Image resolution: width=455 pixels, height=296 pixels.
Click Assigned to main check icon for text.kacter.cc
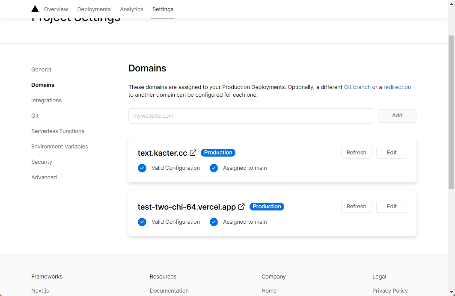point(214,168)
